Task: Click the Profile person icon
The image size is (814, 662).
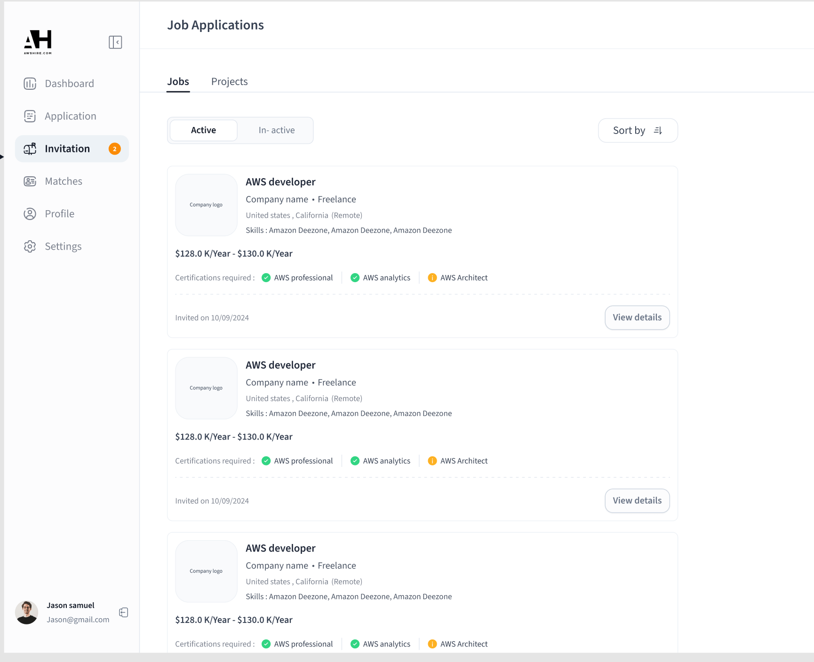Action: click(30, 214)
